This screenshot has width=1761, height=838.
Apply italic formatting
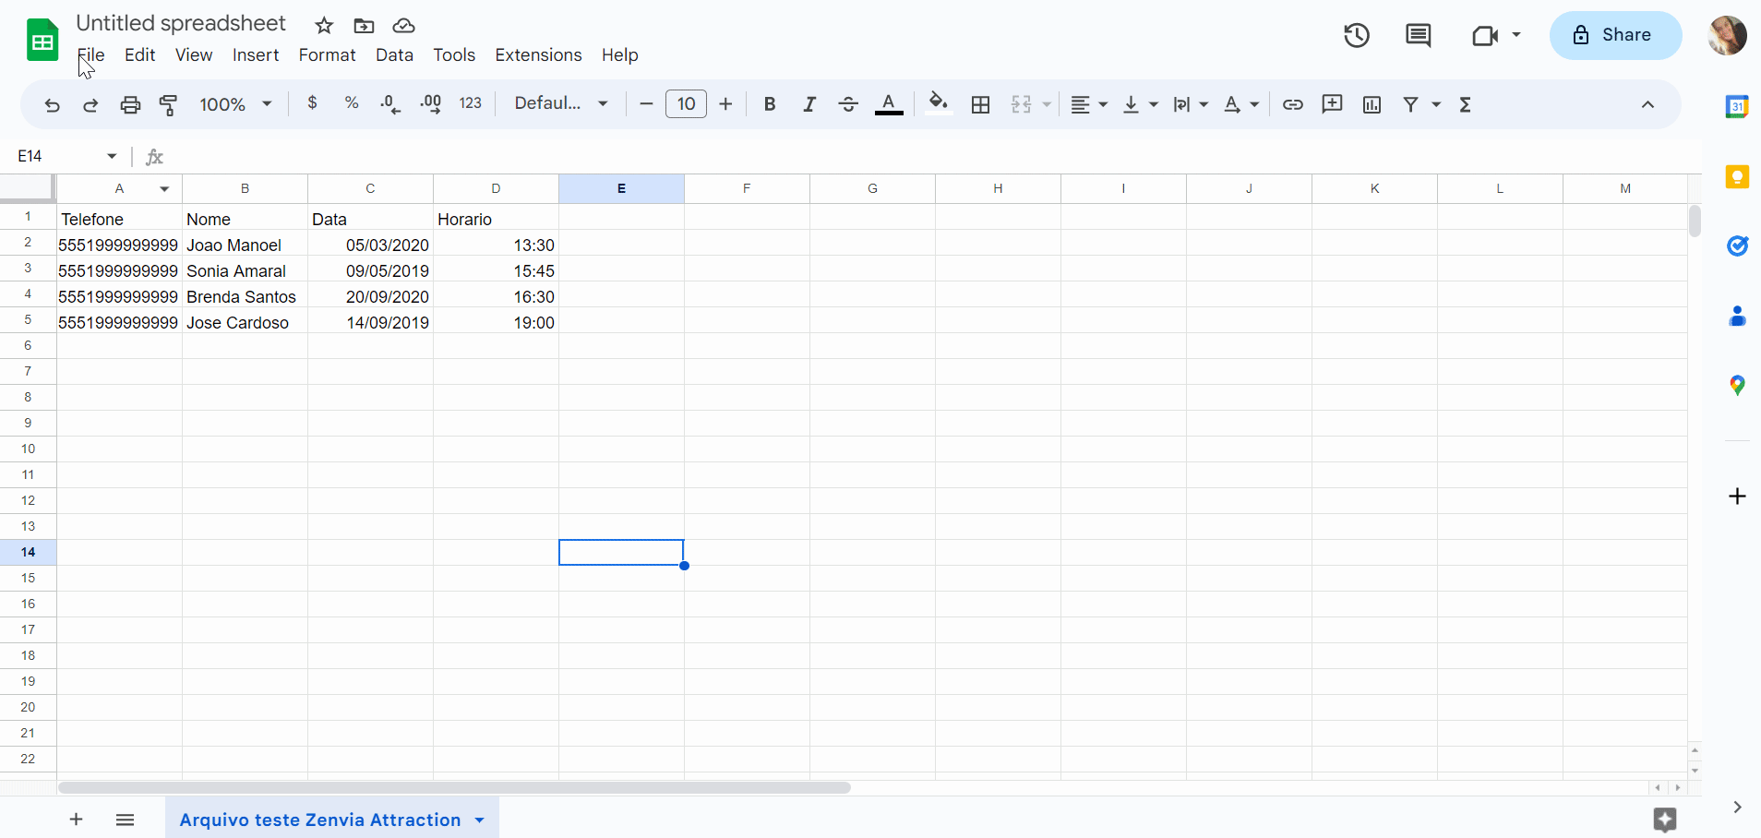[x=809, y=104]
